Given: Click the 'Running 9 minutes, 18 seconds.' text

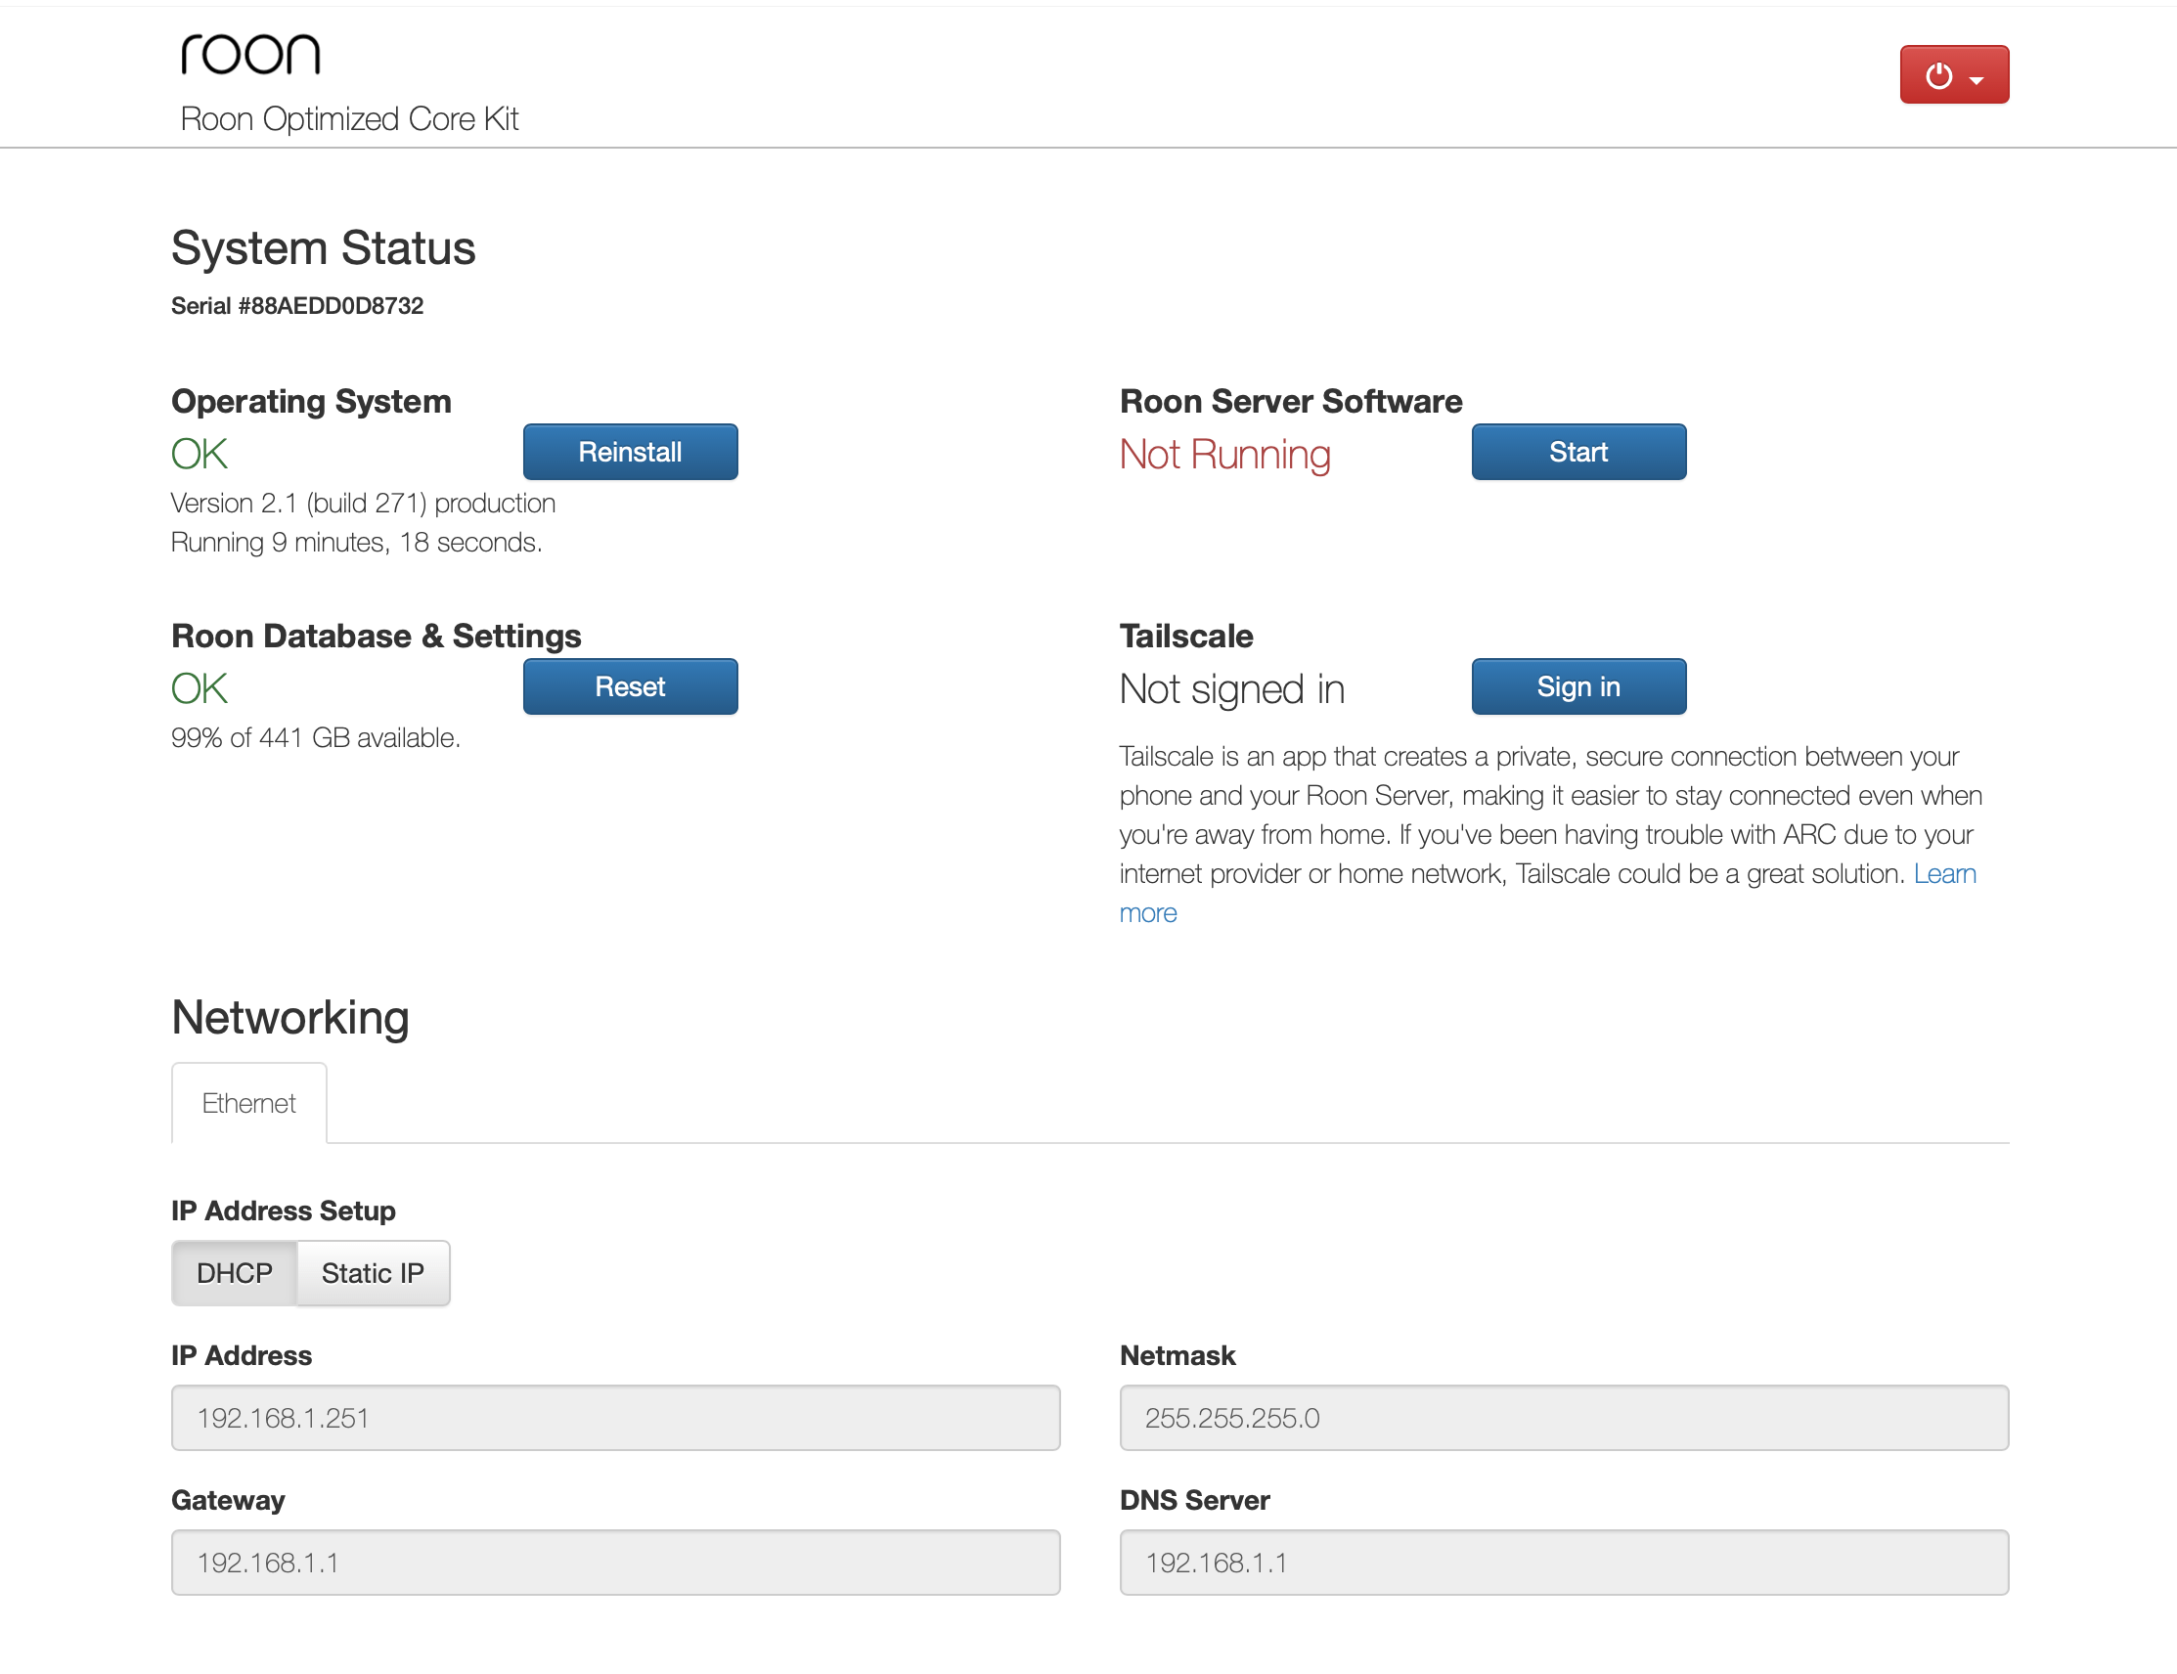Looking at the screenshot, I should (x=357, y=542).
